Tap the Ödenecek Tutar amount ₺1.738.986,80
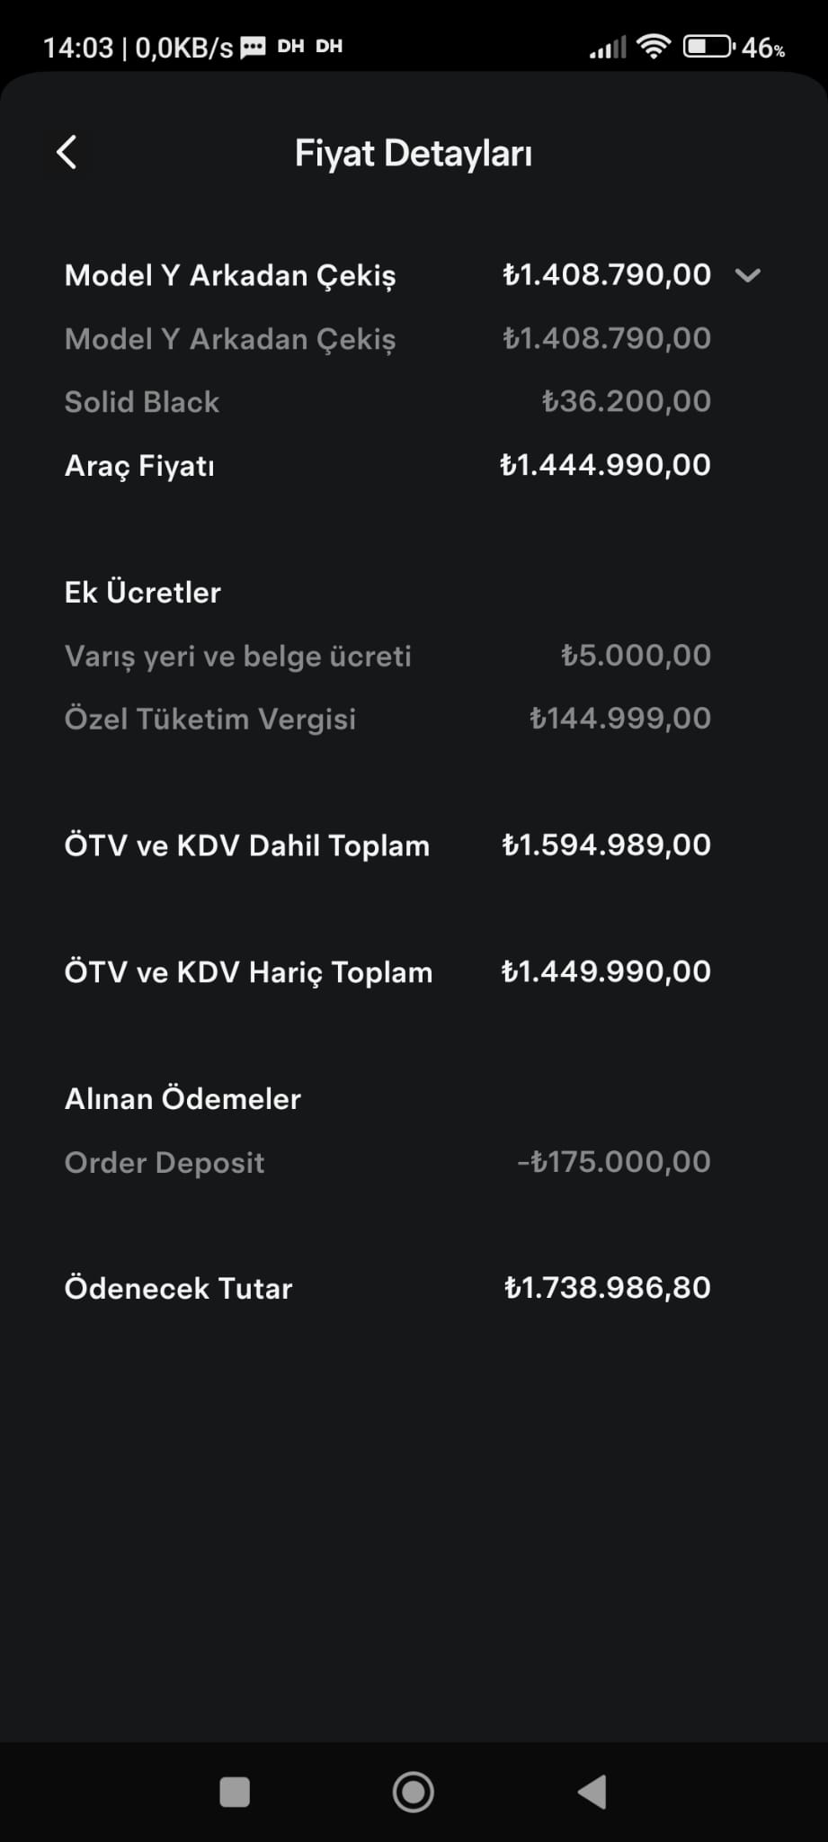828x1842 pixels. [x=607, y=1288]
